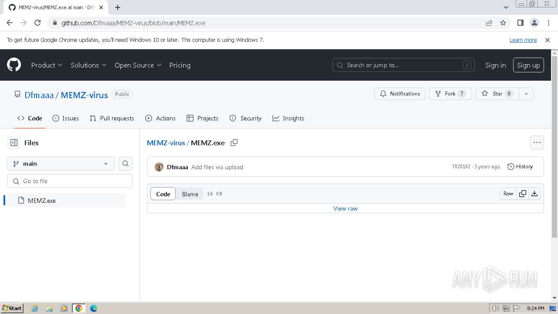Download the raw MEMZ.exe file
The height and width of the screenshot is (314, 558).
pyautogui.click(x=534, y=194)
